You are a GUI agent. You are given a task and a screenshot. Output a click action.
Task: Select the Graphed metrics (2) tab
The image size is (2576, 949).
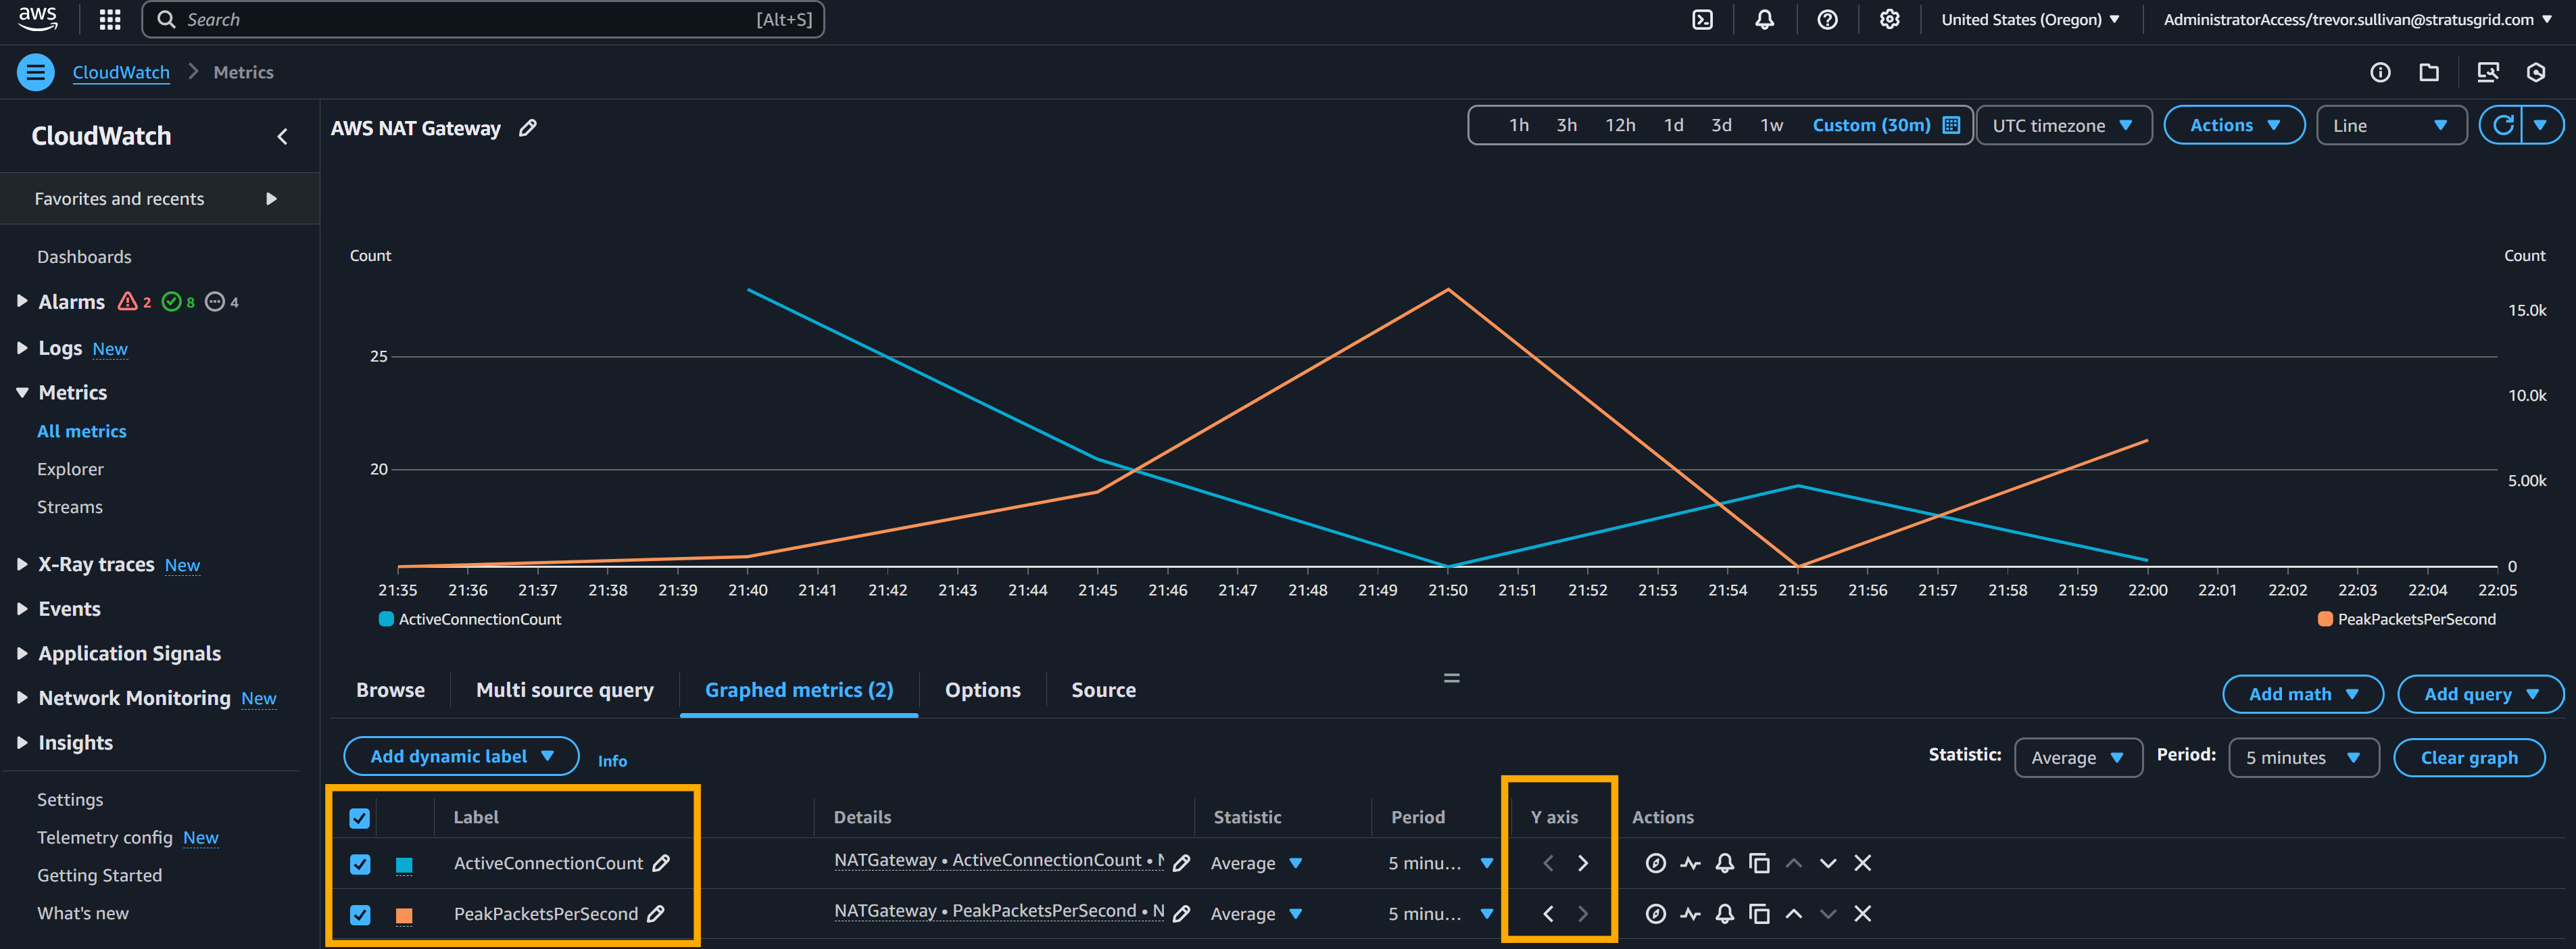[799, 690]
